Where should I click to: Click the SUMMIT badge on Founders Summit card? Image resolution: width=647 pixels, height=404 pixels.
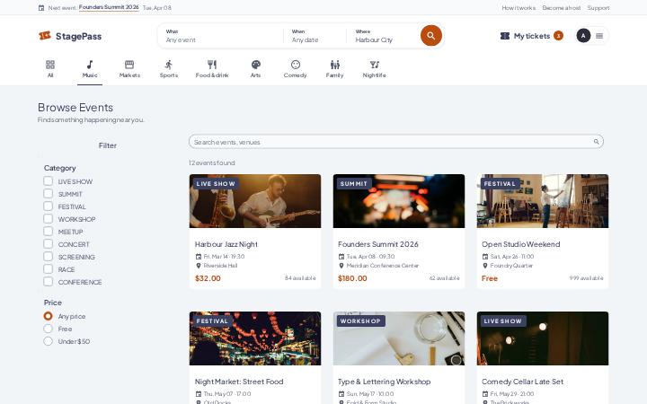[x=354, y=184]
